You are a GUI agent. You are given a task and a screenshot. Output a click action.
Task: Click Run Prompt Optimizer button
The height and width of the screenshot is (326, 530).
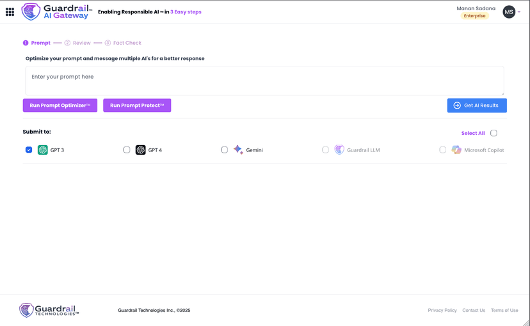(x=60, y=105)
